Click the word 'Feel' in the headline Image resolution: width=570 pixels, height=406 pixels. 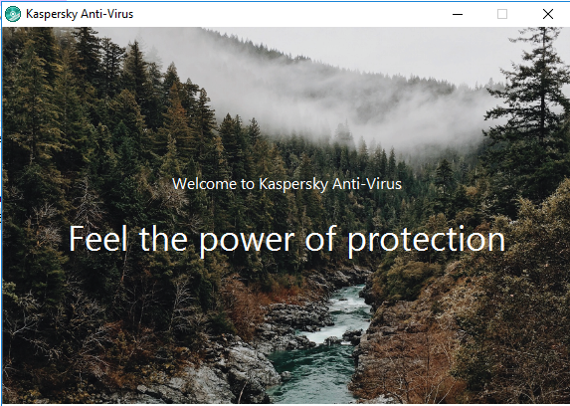tap(98, 238)
